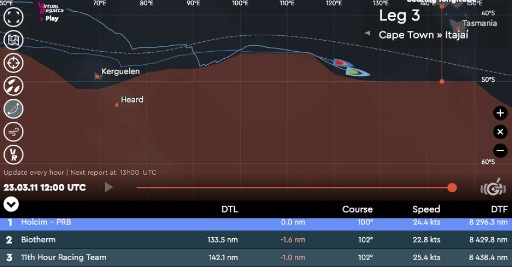512x267 pixels.
Task: Toggle the wind overlay layer
Action: tap(13, 131)
